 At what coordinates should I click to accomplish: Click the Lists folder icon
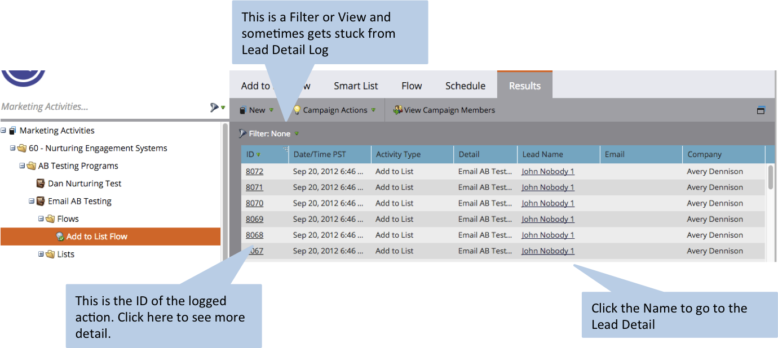click(x=50, y=255)
